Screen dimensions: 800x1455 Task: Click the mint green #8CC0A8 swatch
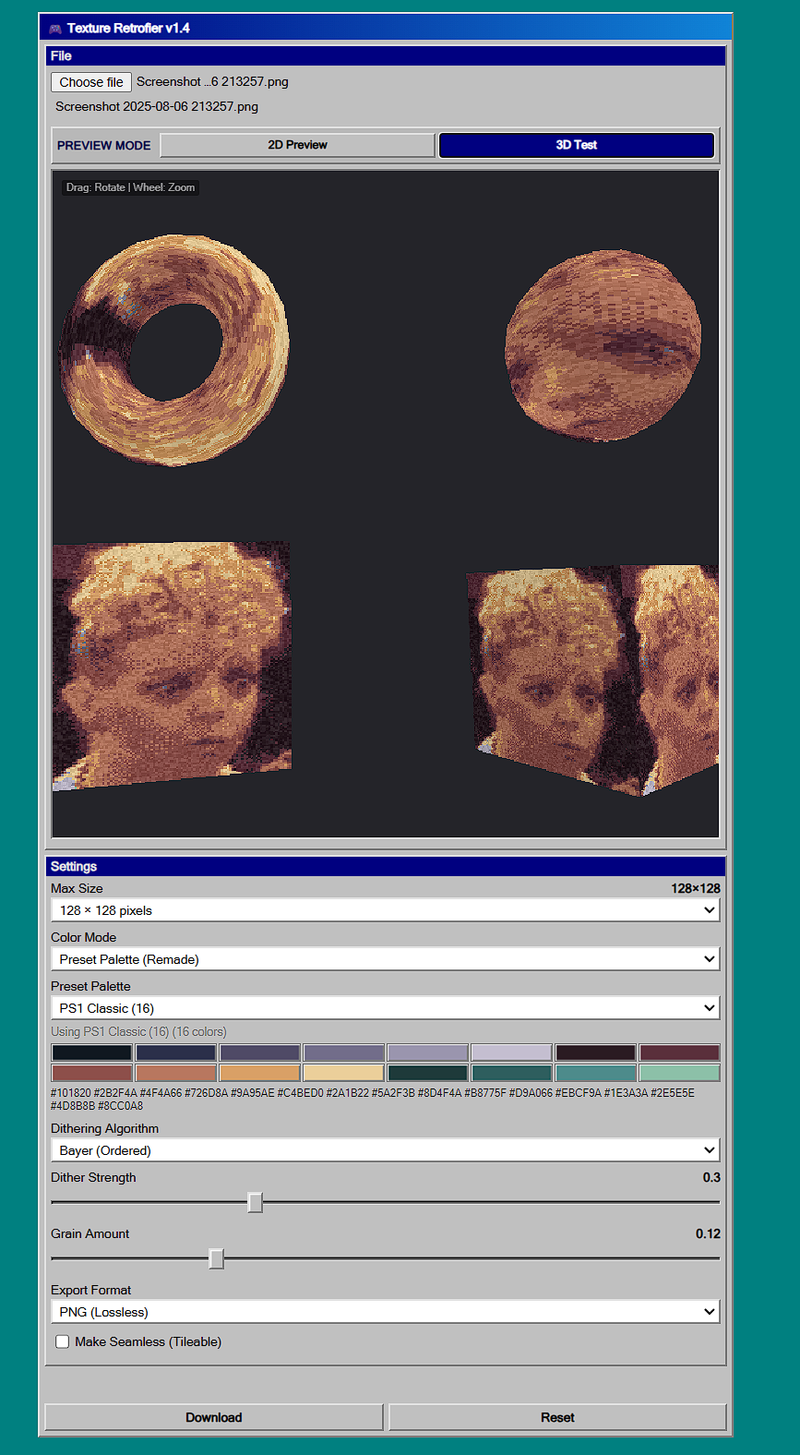coord(679,1073)
